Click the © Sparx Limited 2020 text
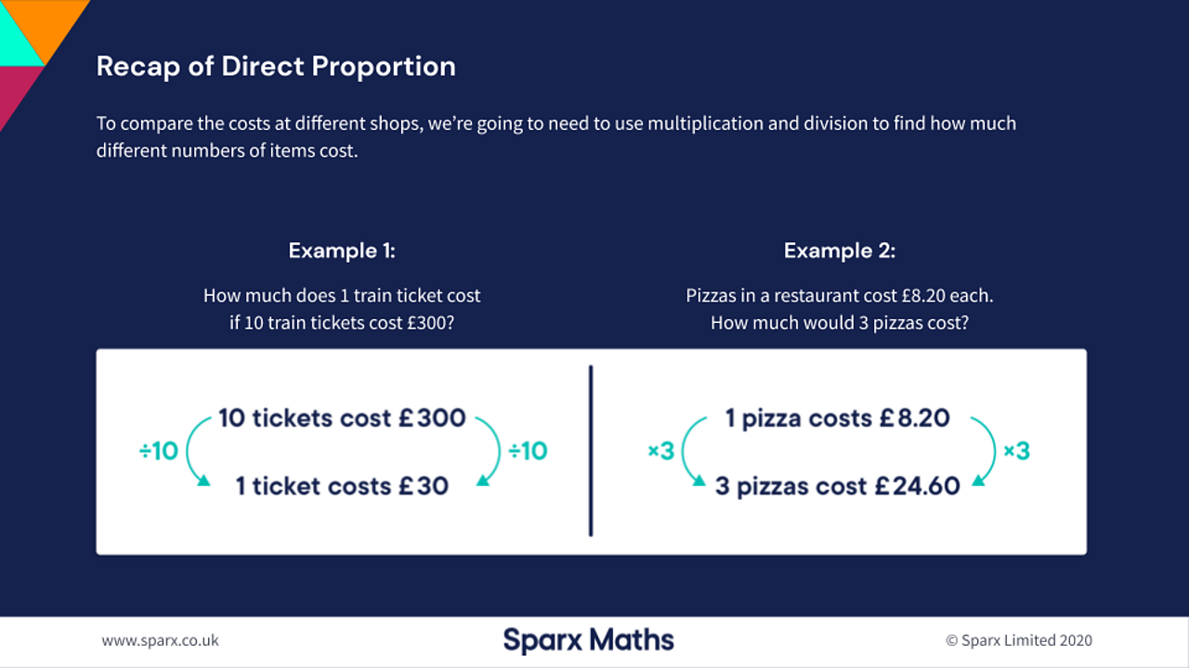This screenshot has width=1189, height=668. pyautogui.click(x=1019, y=640)
